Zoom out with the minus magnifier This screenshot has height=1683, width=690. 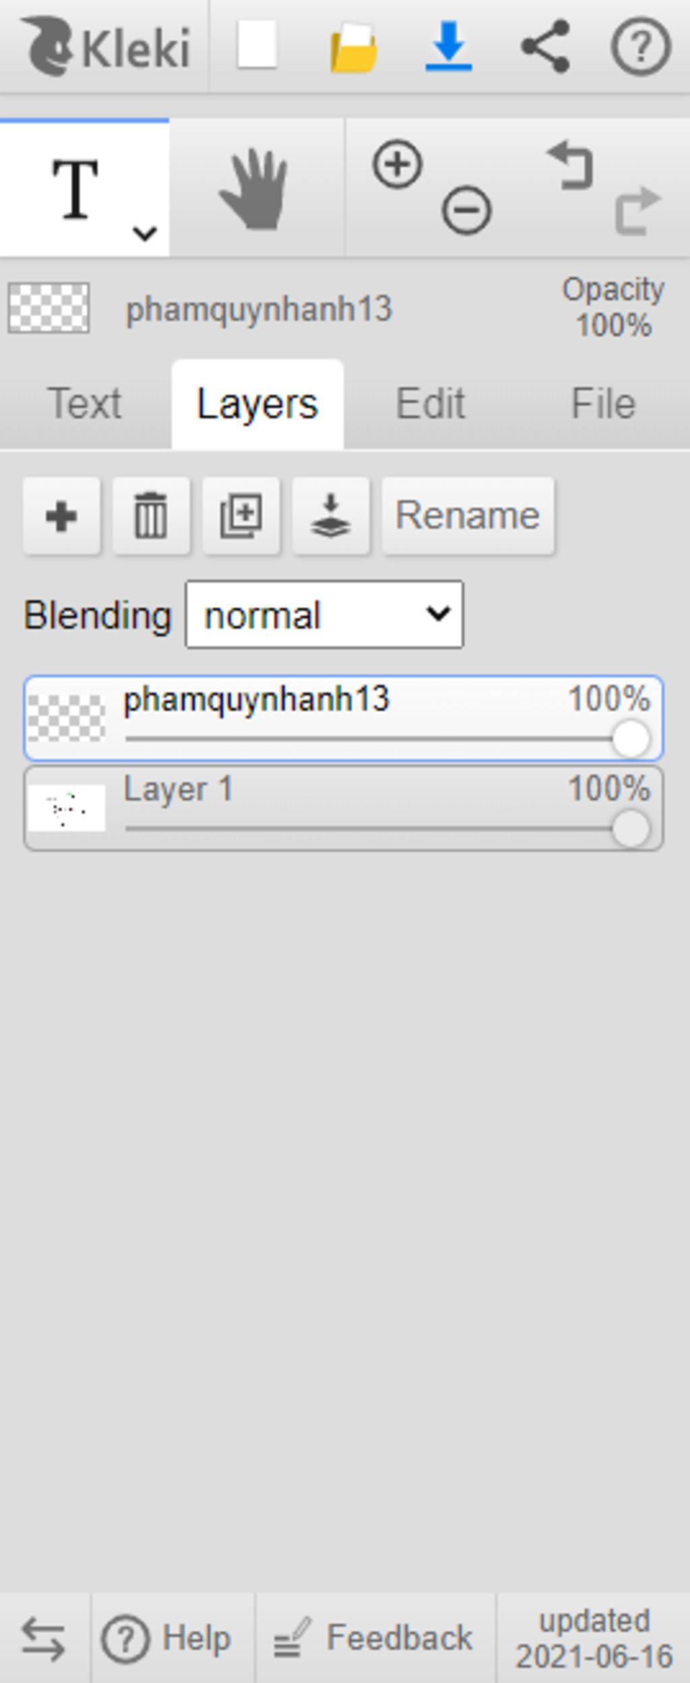pos(466,210)
